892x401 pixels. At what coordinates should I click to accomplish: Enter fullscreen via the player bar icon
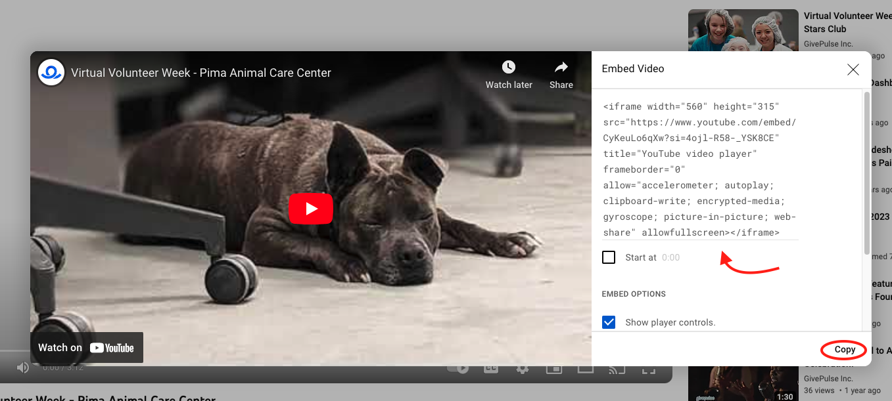[649, 368]
